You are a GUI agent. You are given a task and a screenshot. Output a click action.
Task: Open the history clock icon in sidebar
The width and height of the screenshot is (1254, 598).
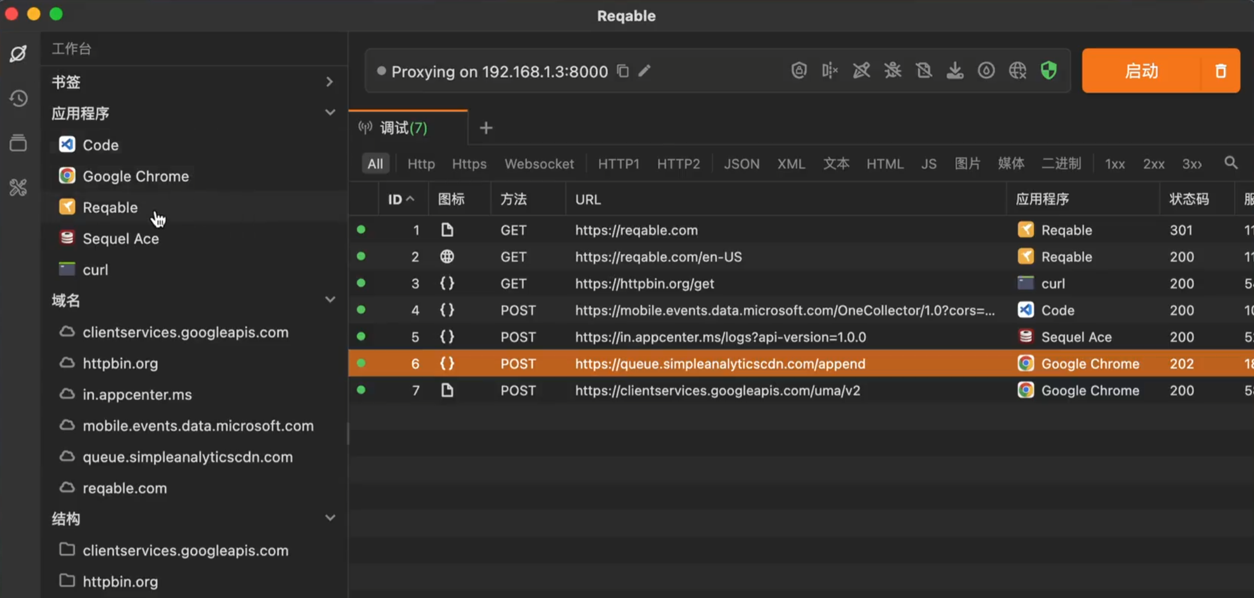pyautogui.click(x=18, y=98)
